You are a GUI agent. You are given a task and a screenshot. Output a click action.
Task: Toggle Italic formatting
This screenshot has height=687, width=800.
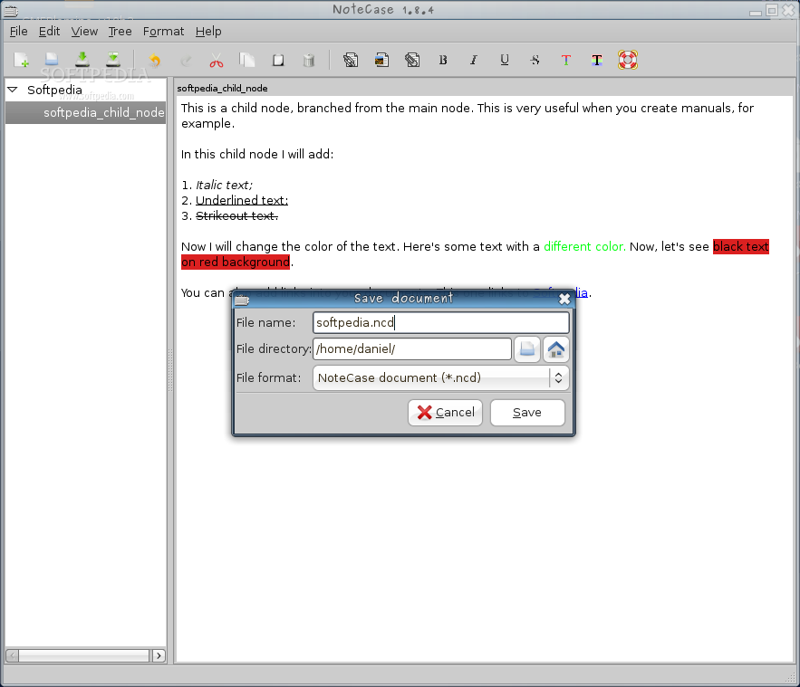(x=474, y=60)
